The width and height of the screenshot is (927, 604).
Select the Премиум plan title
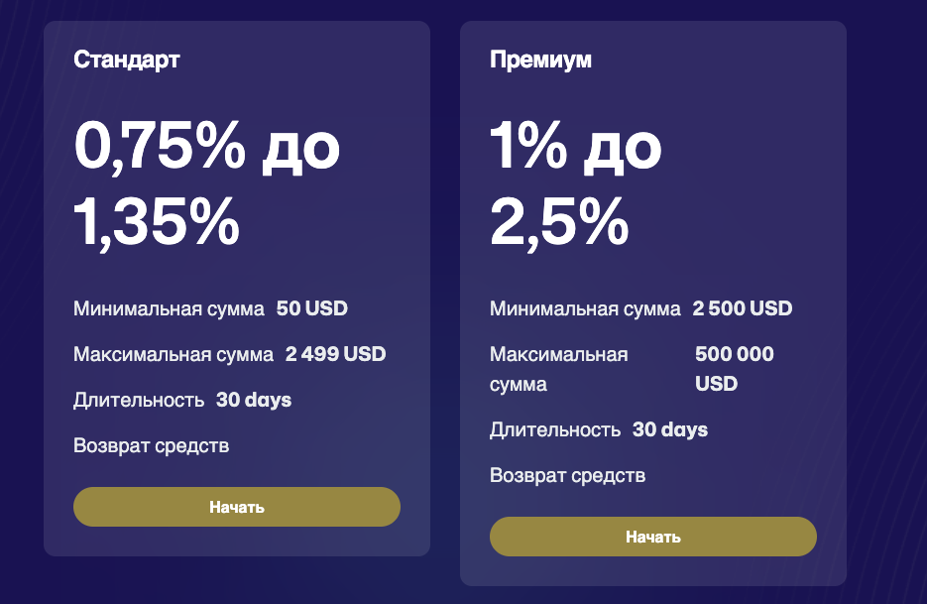pyautogui.click(x=540, y=60)
